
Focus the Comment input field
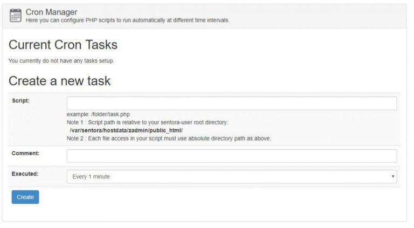coord(232,156)
